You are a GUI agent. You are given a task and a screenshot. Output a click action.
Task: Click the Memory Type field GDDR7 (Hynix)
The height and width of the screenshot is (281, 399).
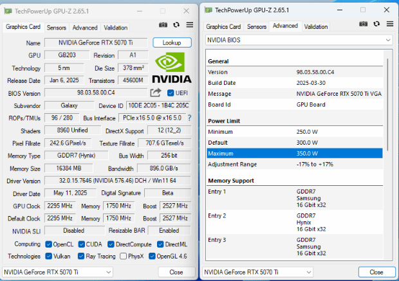(77, 156)
